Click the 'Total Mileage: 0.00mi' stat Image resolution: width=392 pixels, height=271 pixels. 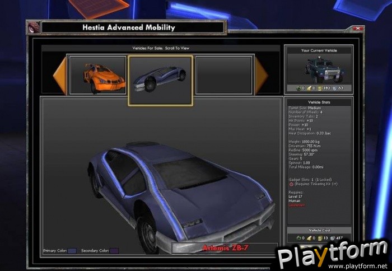306,167
